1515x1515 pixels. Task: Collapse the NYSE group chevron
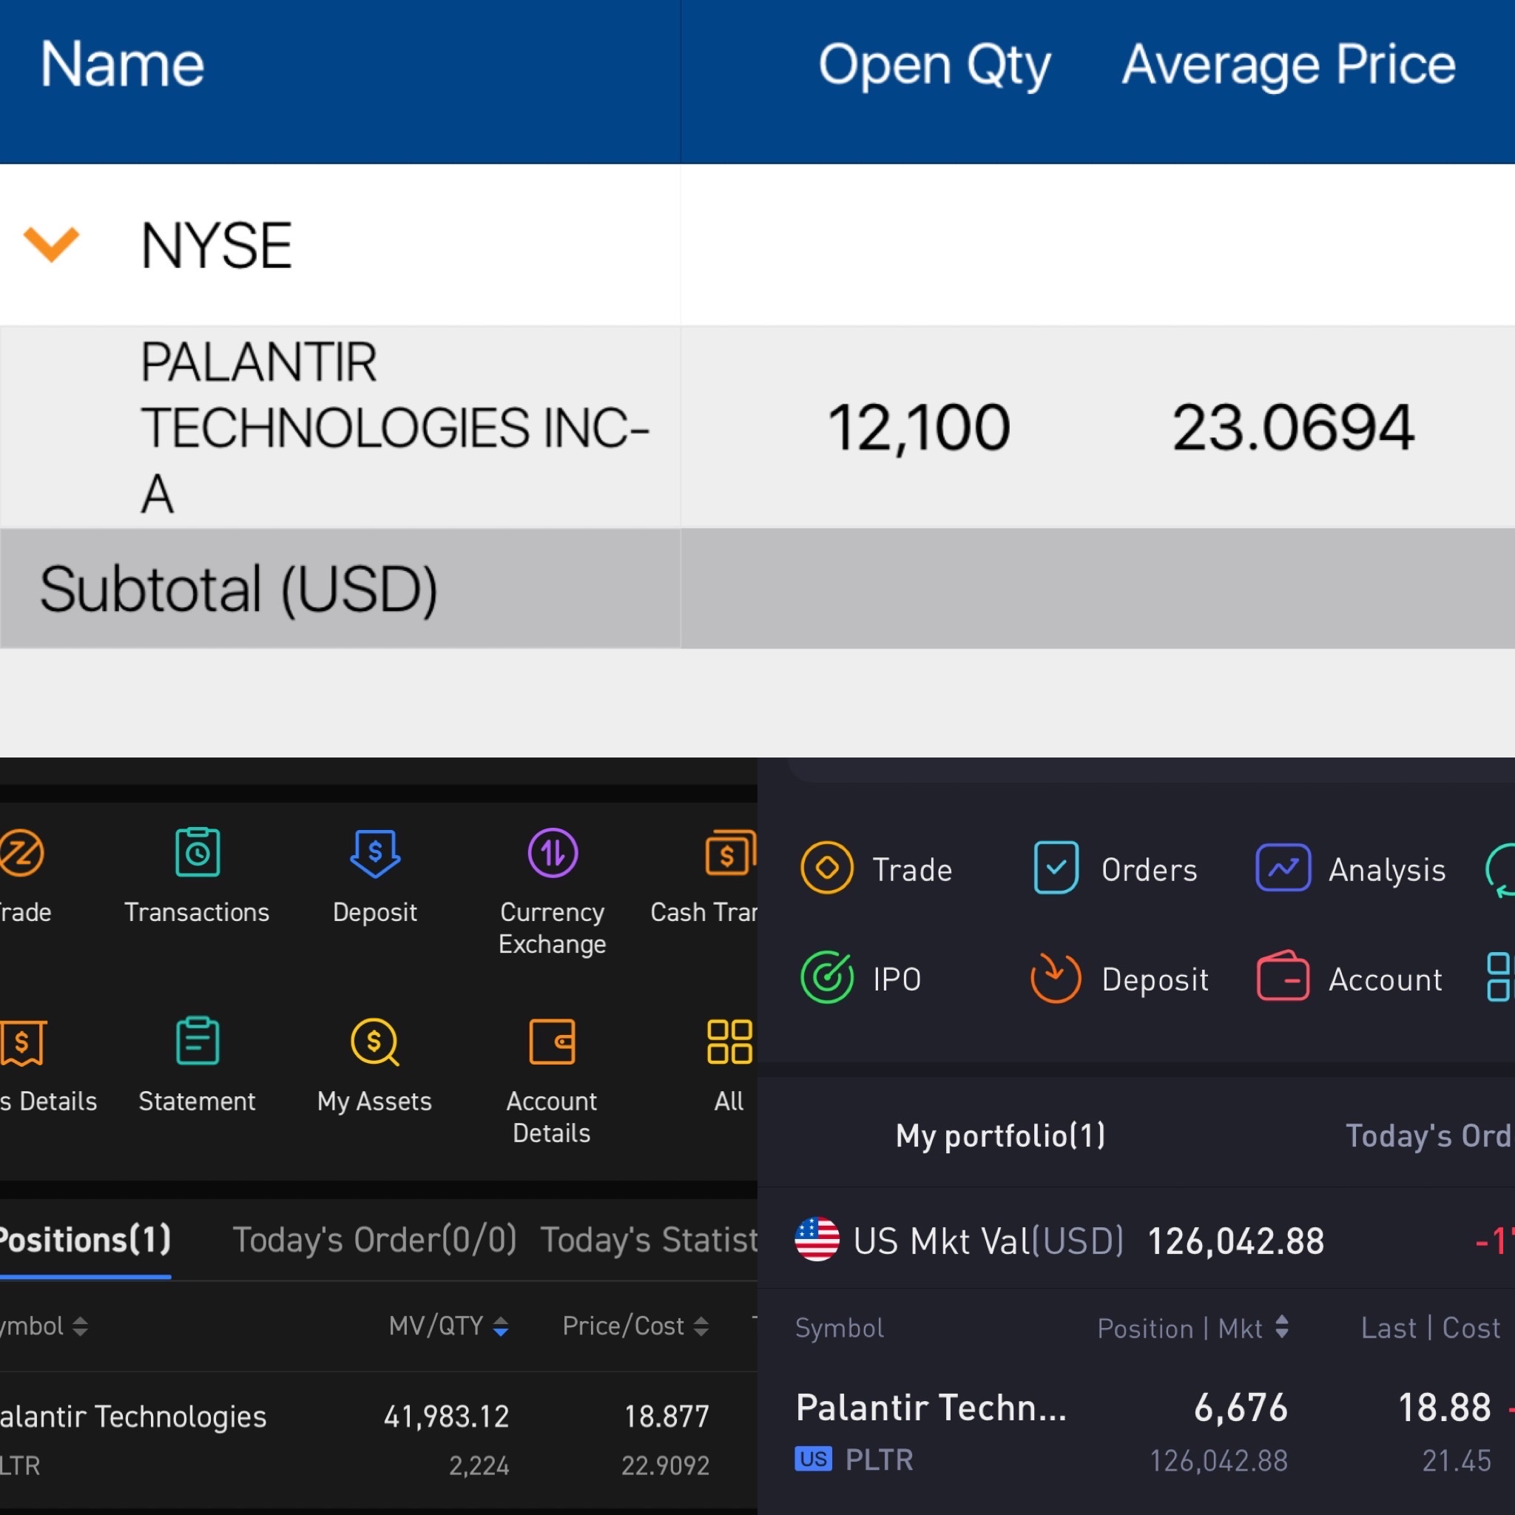click(52, 244)
